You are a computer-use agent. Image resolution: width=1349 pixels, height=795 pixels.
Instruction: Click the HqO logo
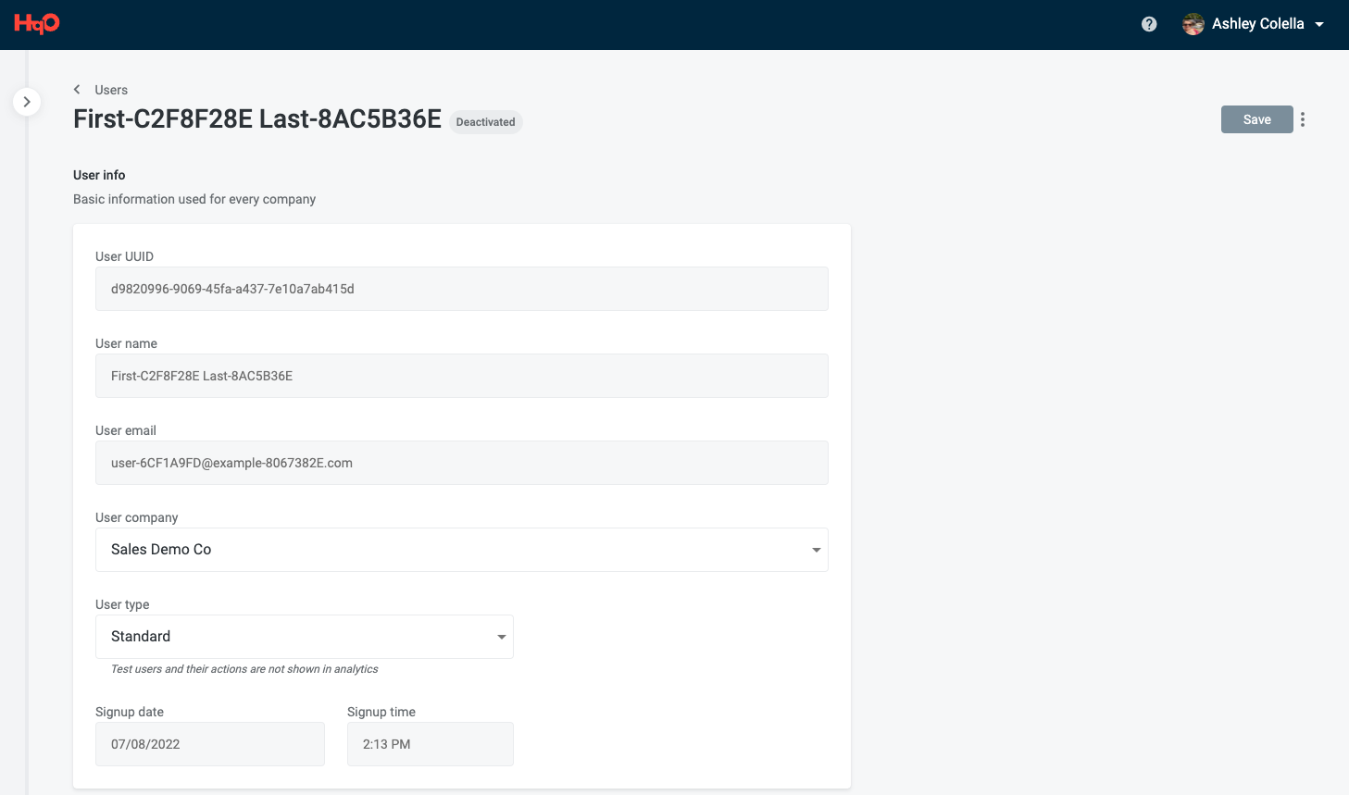(37, 24)
